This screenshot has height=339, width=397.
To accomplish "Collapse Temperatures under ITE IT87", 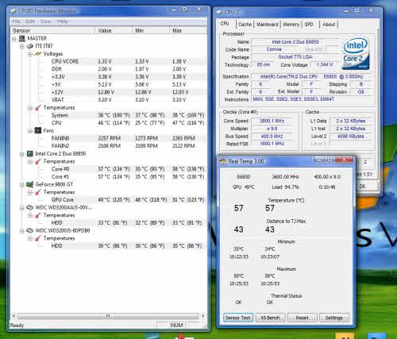I will tap(30, 108).
